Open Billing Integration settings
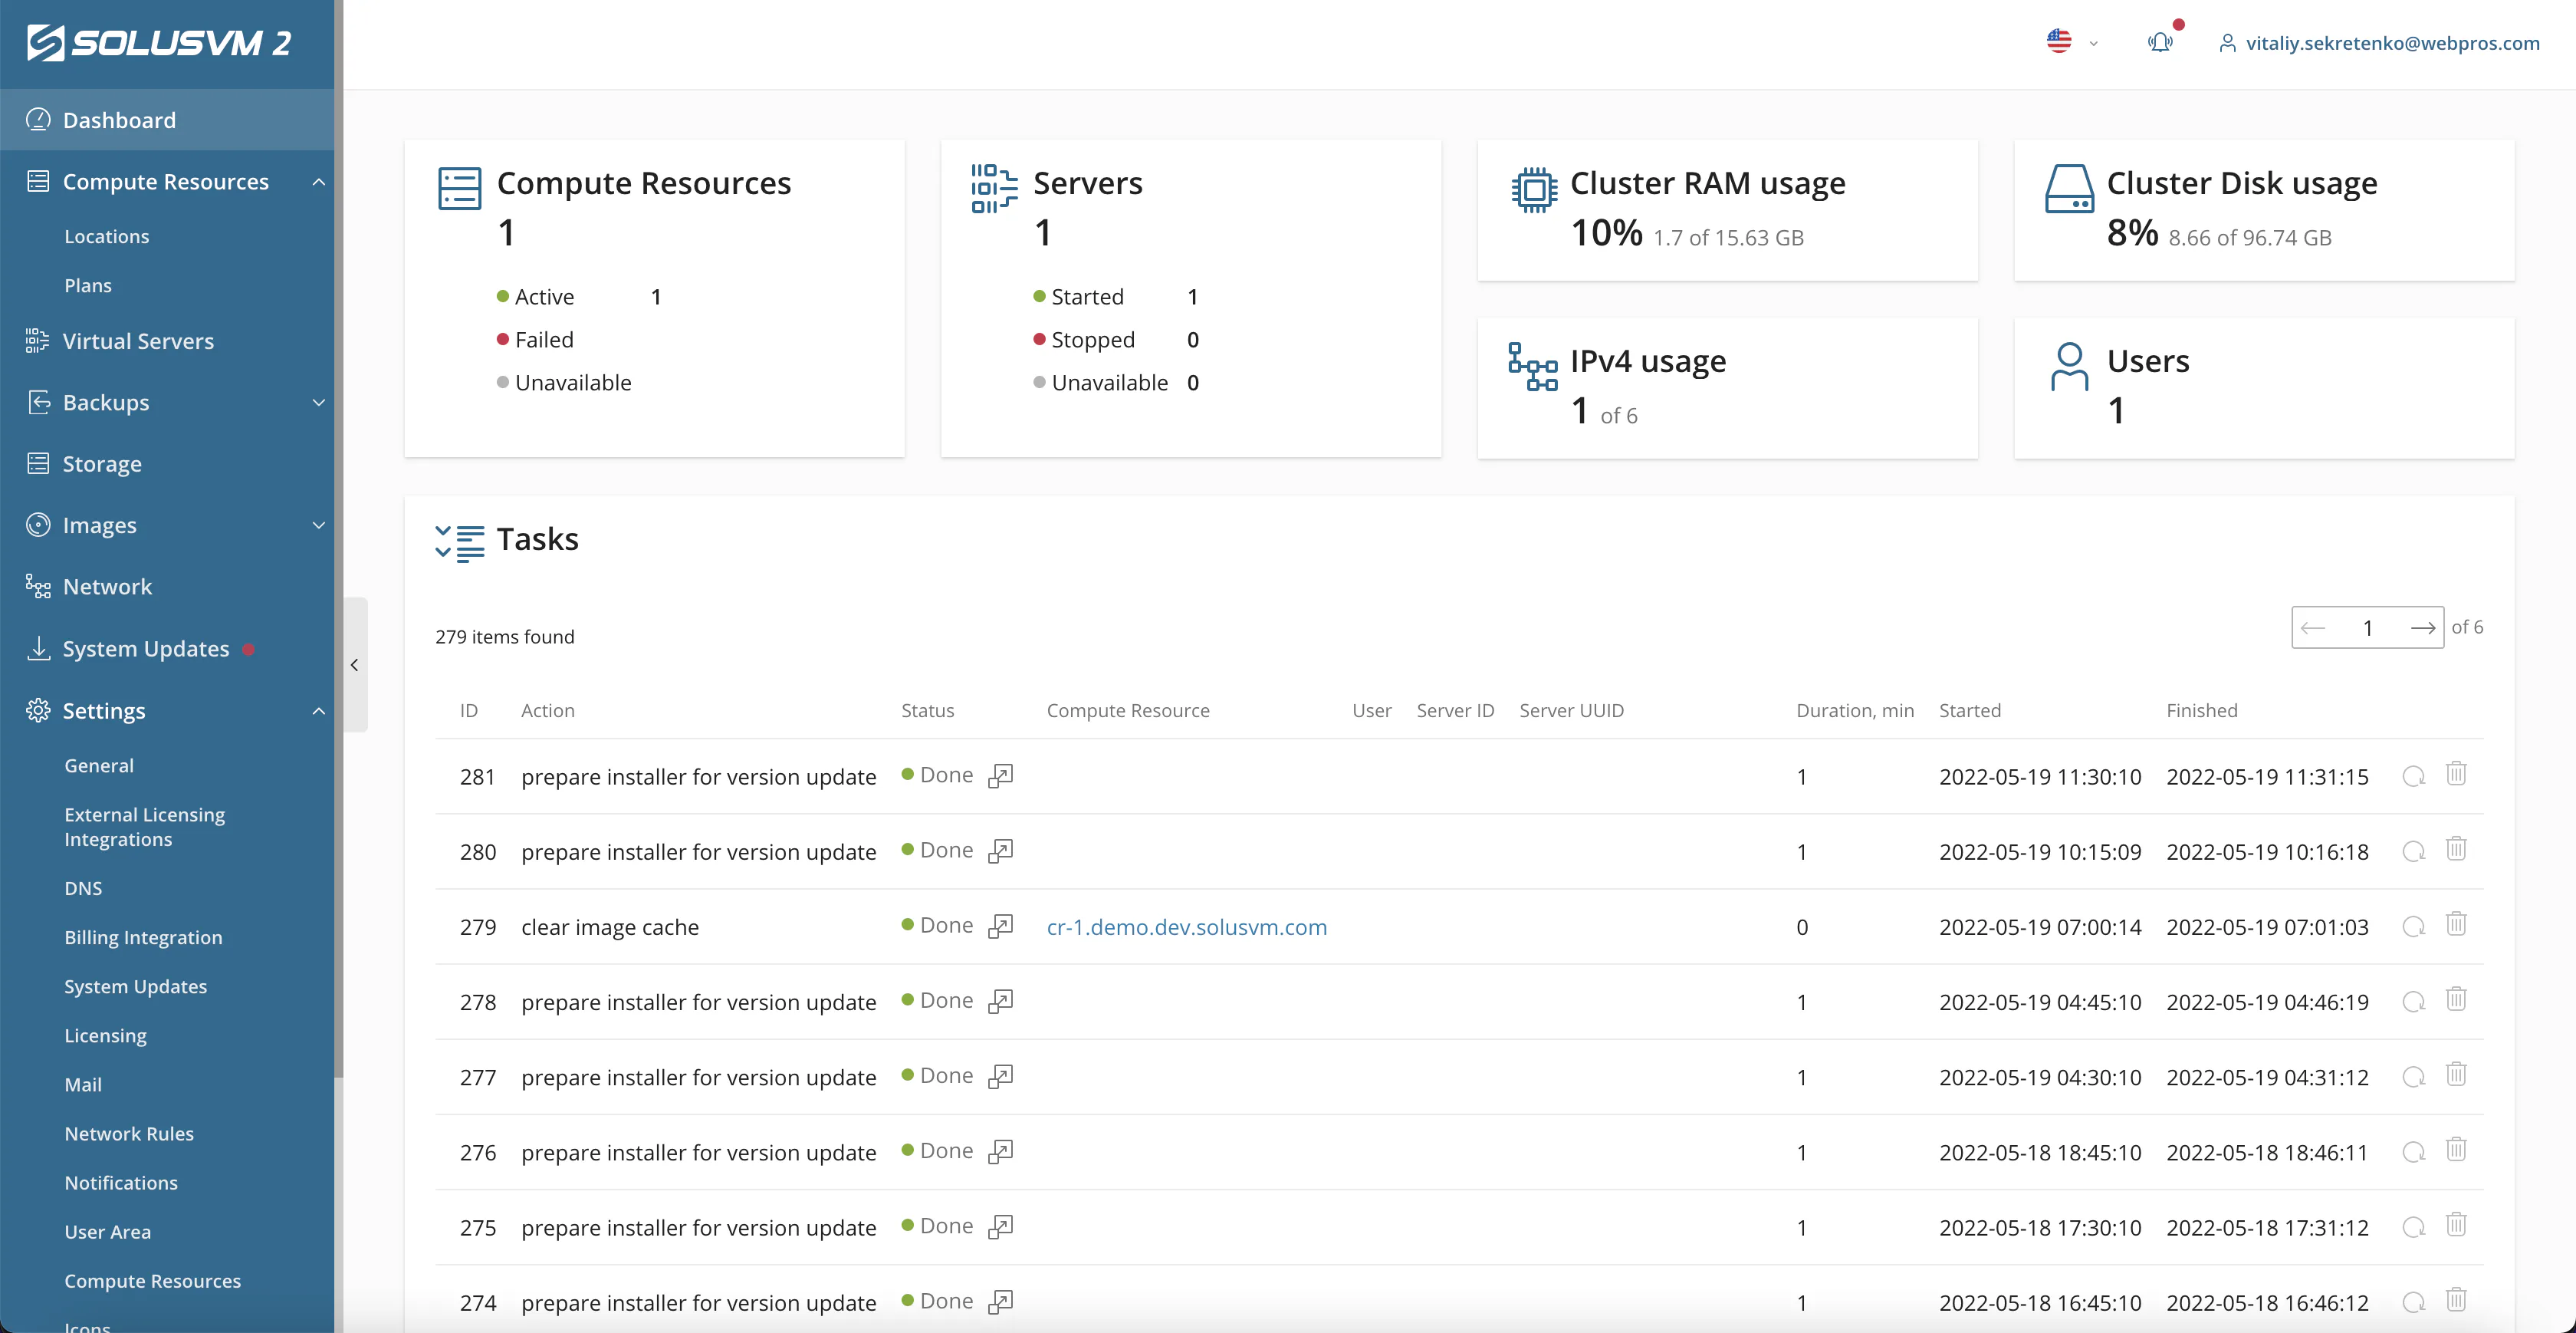 click(144, 938)
